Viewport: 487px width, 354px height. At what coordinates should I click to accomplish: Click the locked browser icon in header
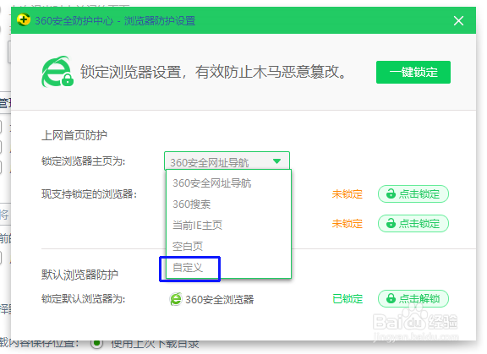57,72
